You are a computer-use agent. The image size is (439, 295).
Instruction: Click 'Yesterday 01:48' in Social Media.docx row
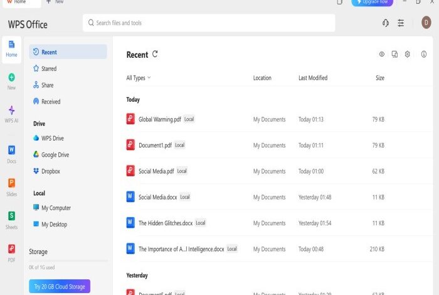(x=315, y=197)
